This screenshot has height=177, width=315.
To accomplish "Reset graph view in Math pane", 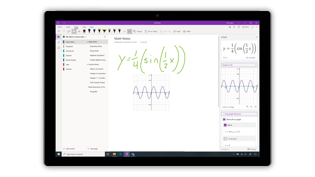I will coord(256,107).
